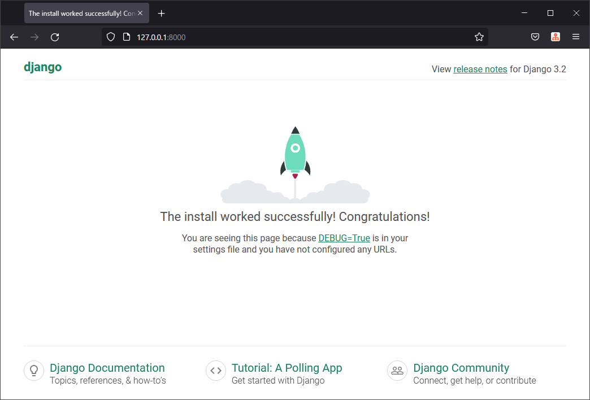Click 'Get started with Django' text
Screen dimensions: 590x400
tap(278, 380)
